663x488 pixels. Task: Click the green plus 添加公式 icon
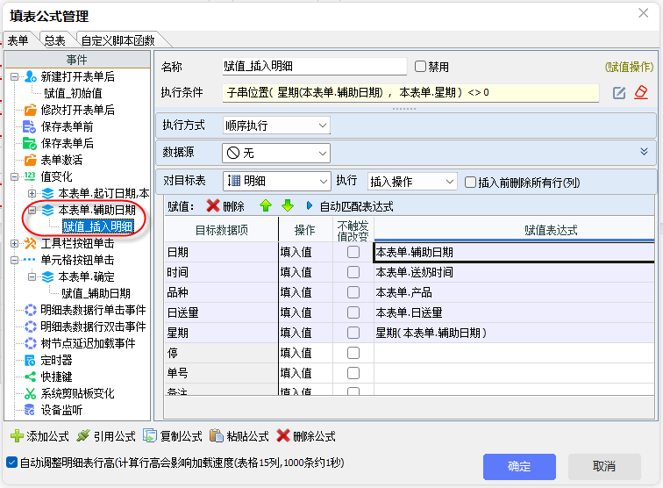pyautogui.click(x=17, y=436)
